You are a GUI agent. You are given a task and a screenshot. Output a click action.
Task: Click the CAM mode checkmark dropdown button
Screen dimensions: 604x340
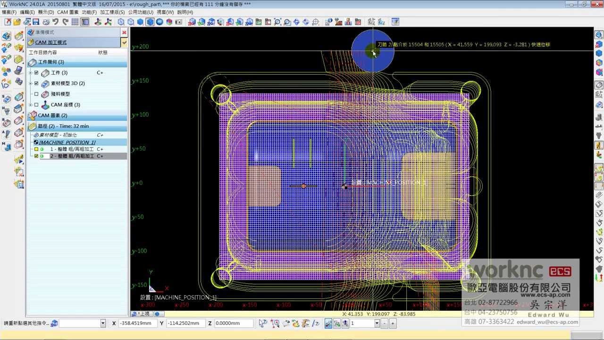pos(124,42)
